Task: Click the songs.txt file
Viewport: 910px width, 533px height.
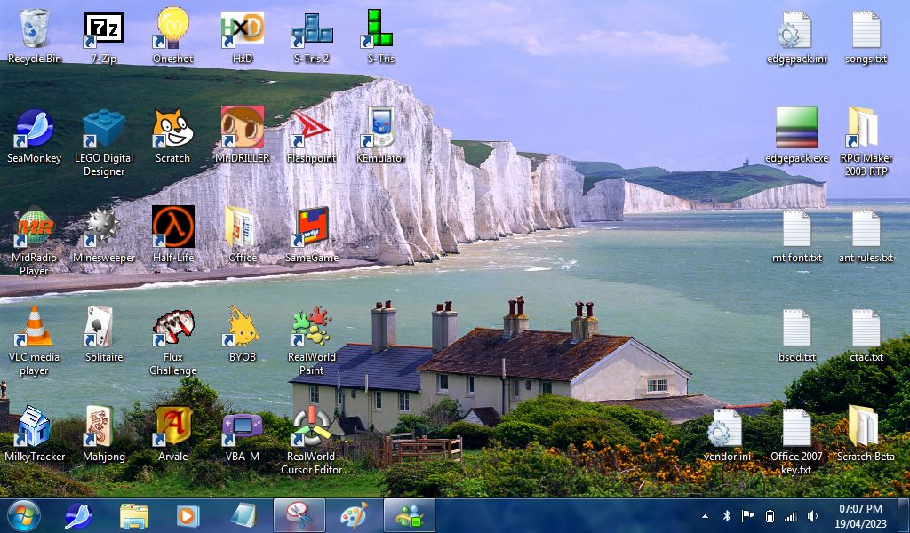Action: tap(866, 29)
